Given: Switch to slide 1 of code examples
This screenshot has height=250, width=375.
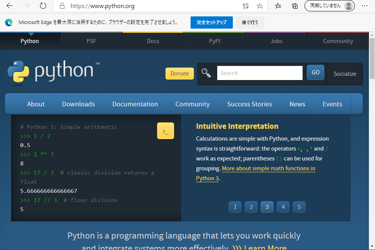Looking at the screenshot, I should [235, 207].
